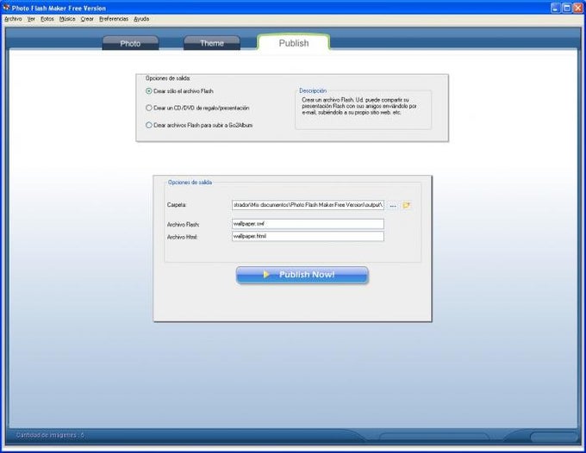
Task: Close the Photo Flash Maker window
Action: pos(578,8)
